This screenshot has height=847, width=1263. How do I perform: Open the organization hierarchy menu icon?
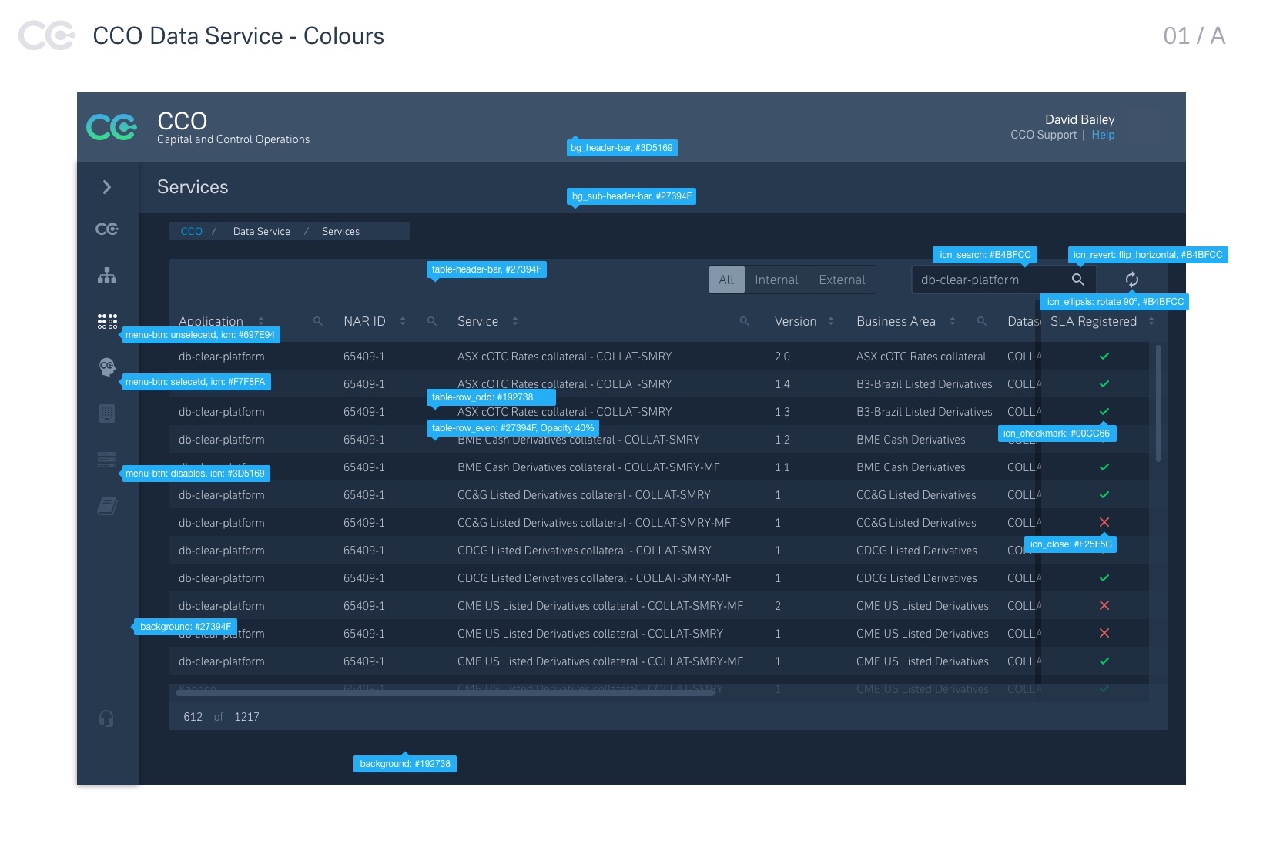point(107,275)
